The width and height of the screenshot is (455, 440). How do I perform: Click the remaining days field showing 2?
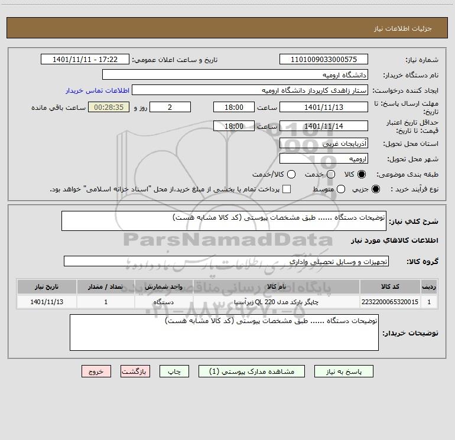(170, 107)
